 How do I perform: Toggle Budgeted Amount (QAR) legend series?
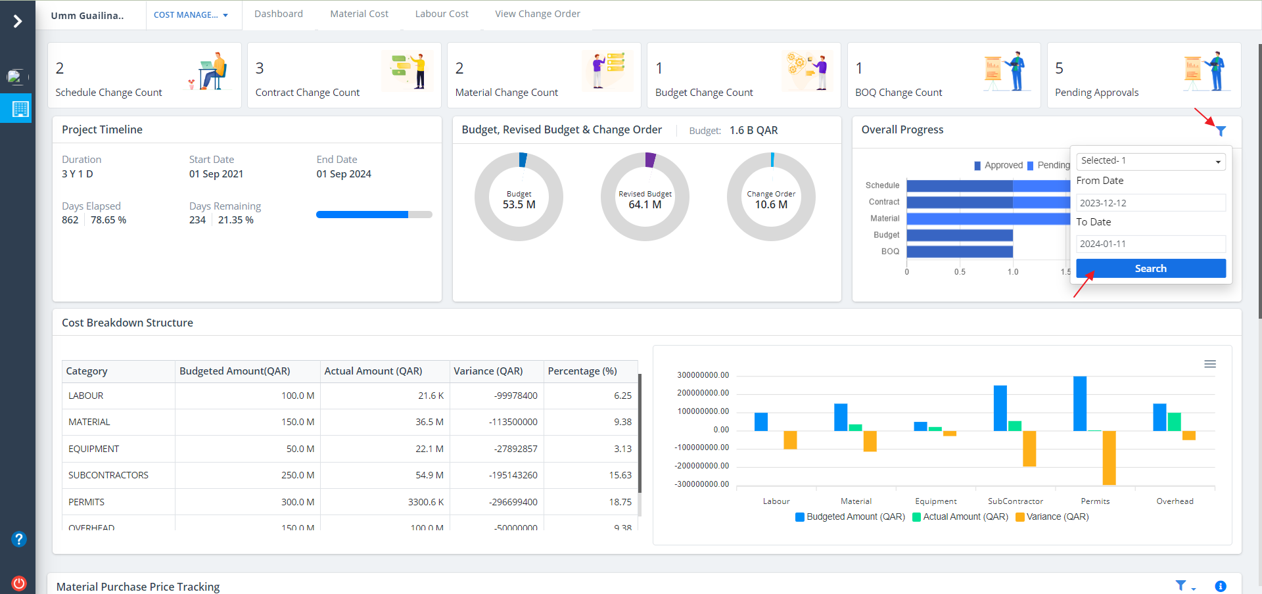850,517
